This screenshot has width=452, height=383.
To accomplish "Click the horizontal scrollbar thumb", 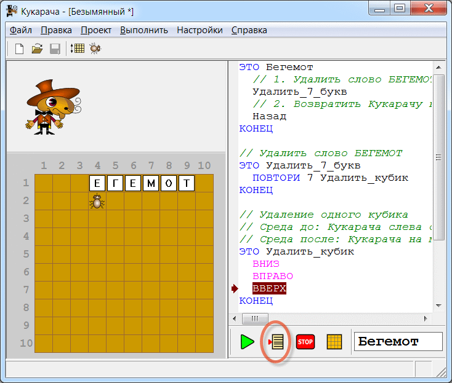I will (x=255, y=318).
